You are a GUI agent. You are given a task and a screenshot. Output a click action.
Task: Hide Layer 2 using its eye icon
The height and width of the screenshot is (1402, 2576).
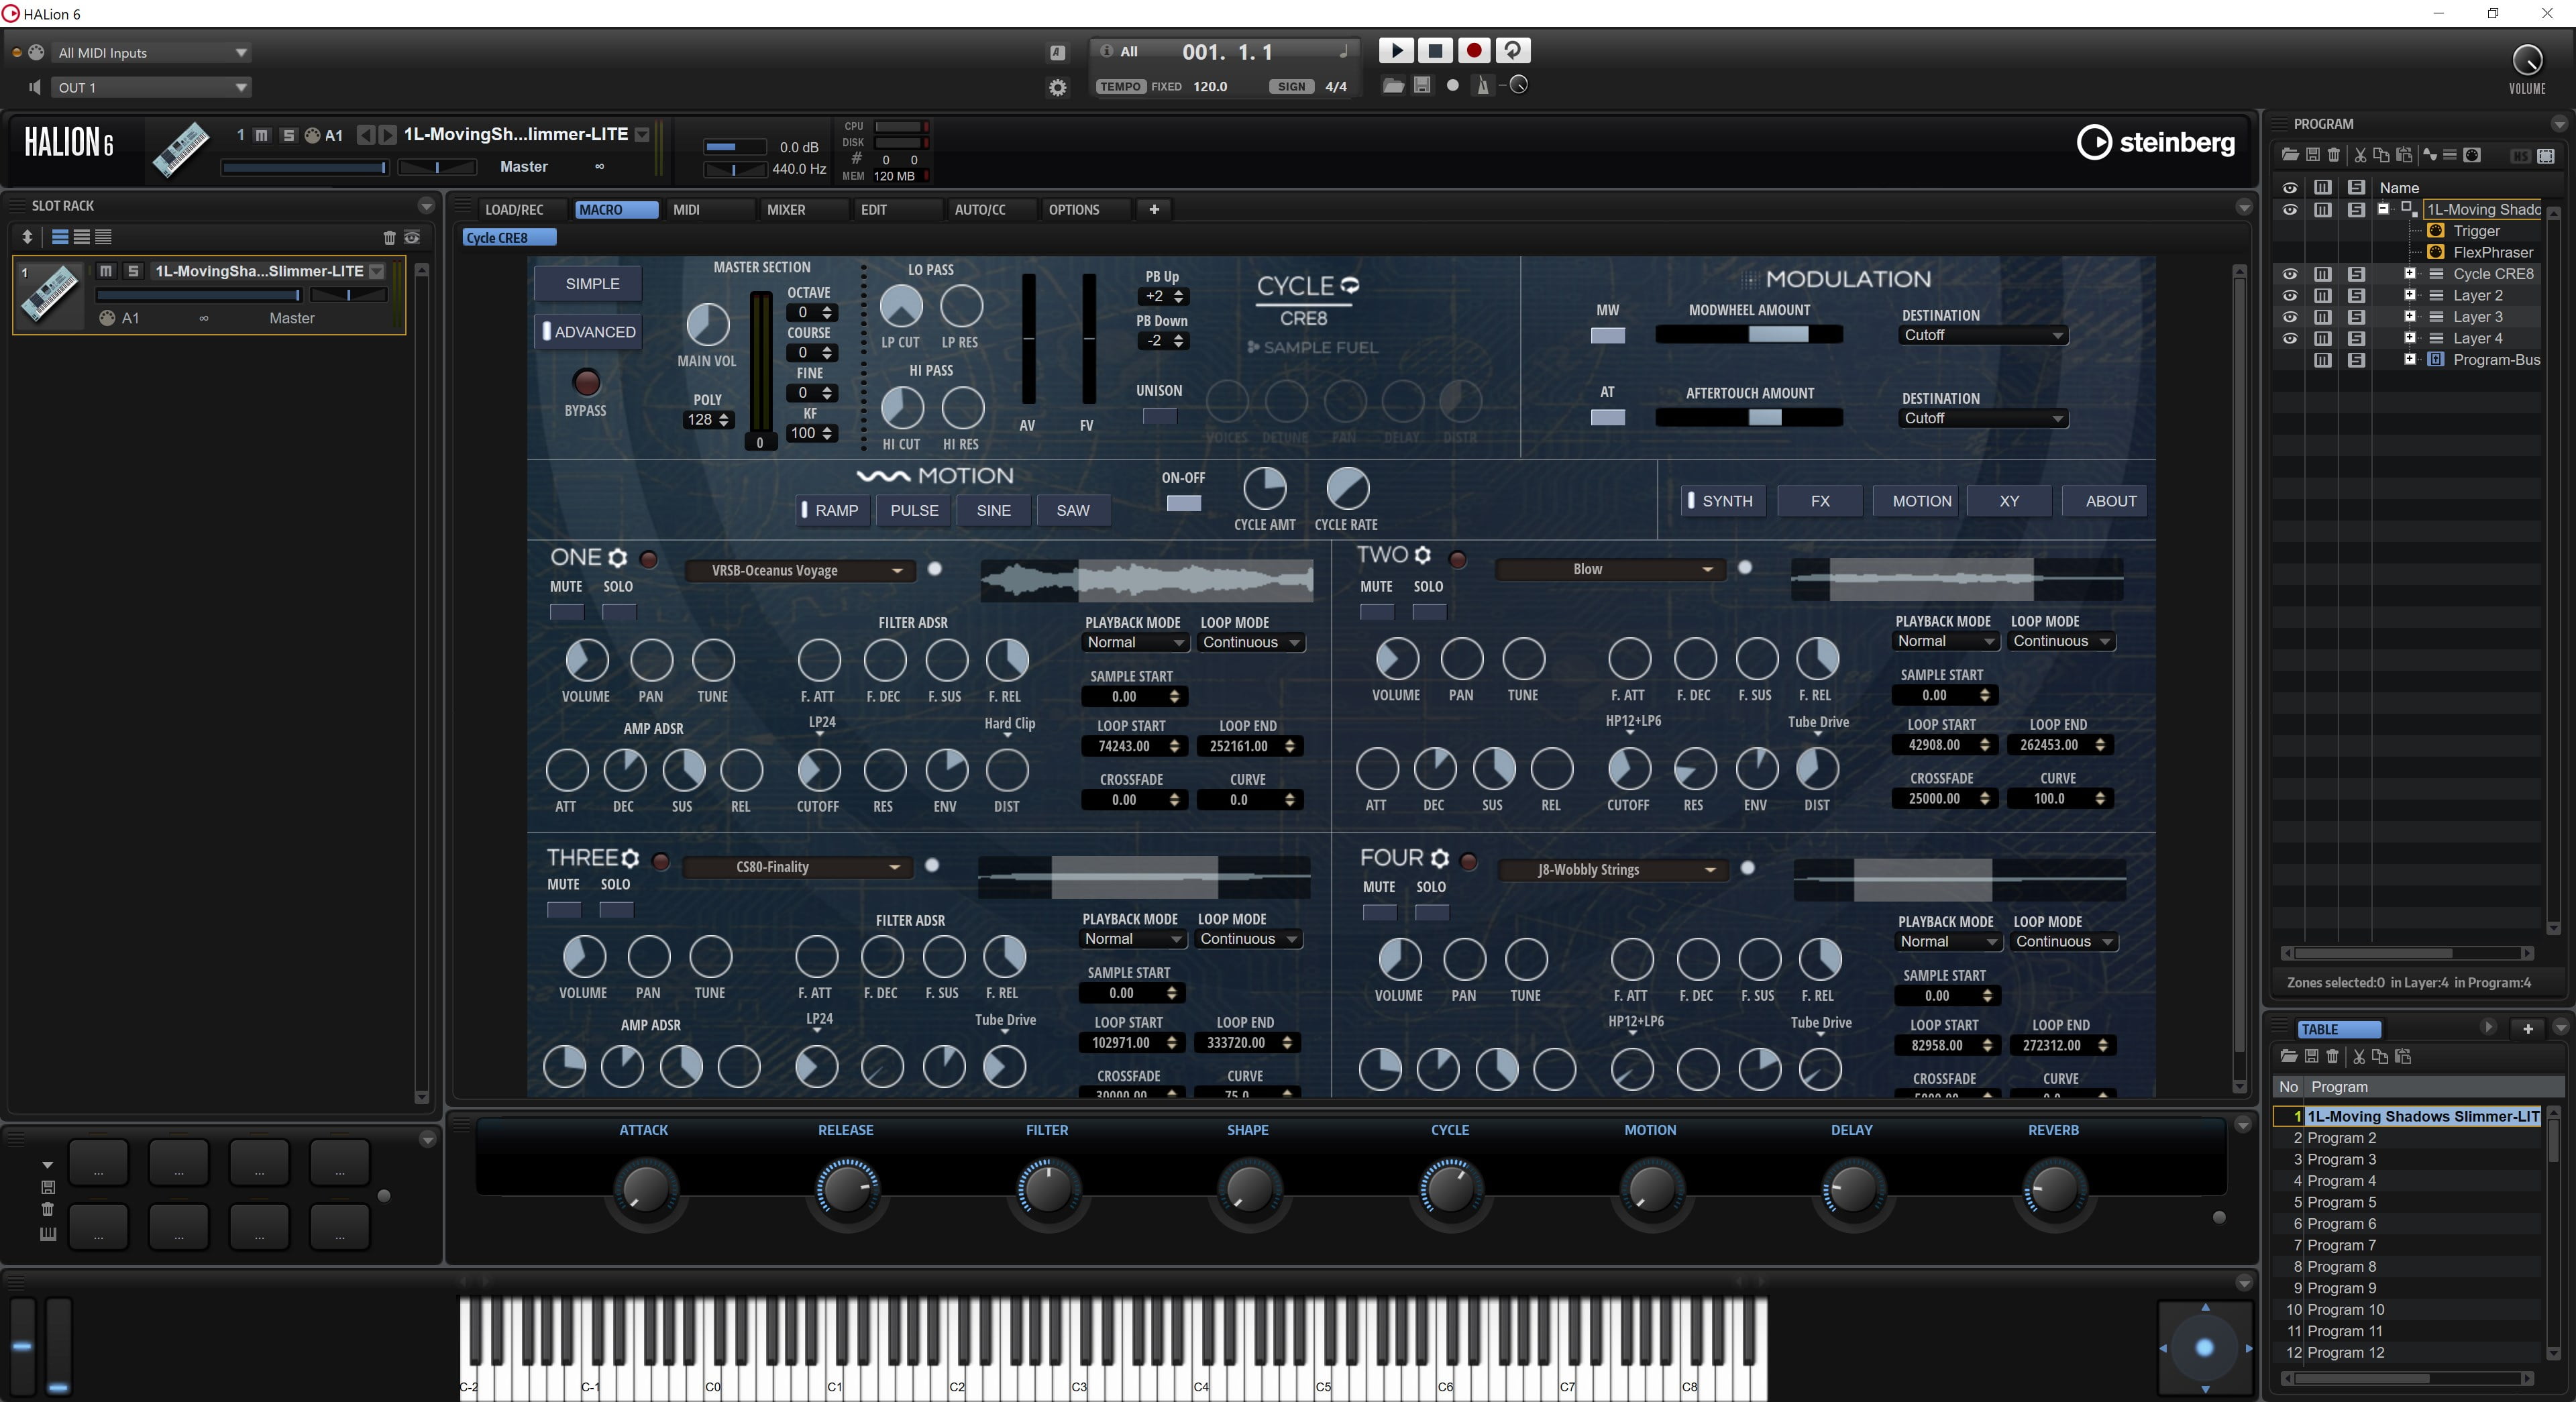click(2289, 295)
